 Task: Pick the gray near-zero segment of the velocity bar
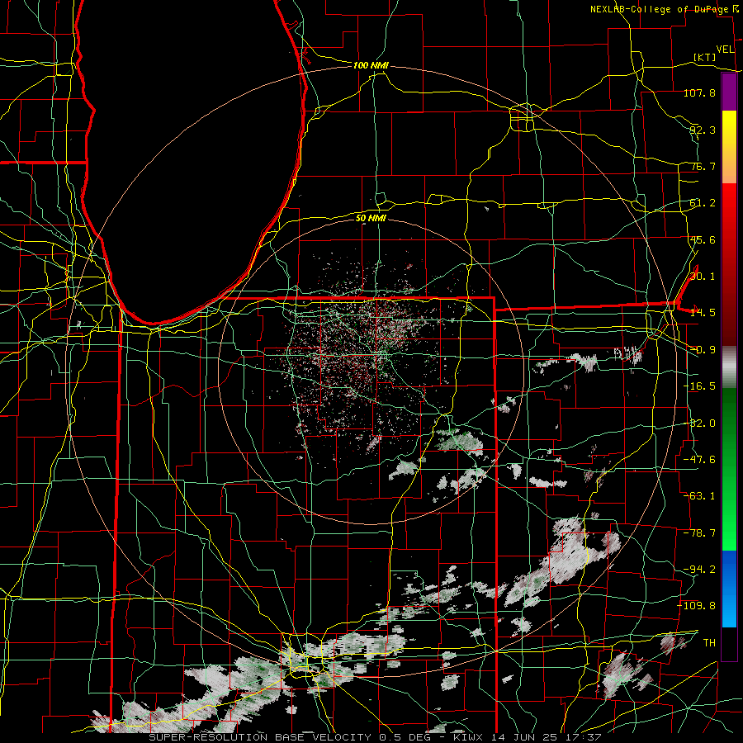729,367
